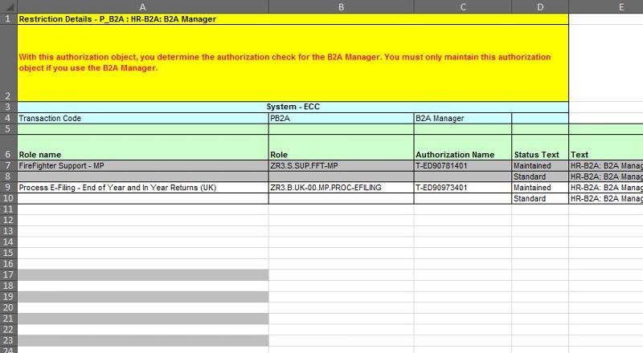Select column C header
The width and height of the screenshot is (643, 353).
tap(463, 6)
